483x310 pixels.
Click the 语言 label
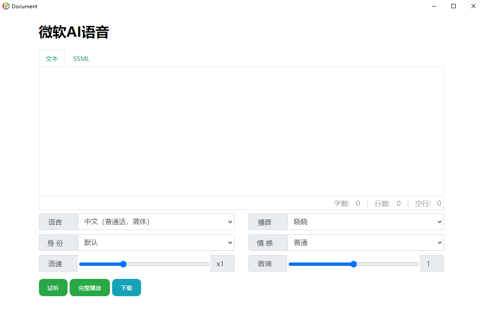coord(58,222)
